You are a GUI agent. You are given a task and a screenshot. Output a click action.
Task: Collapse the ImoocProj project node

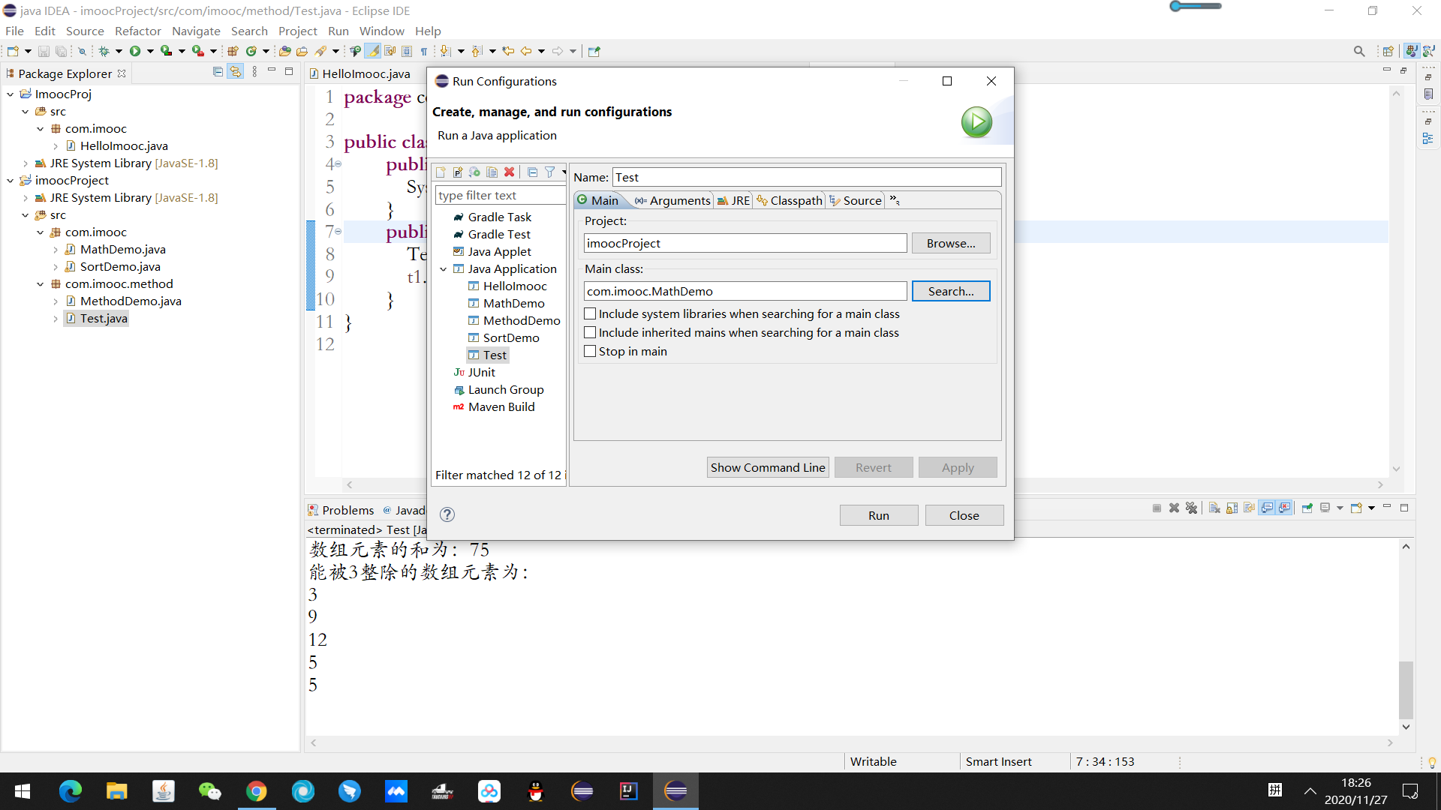(11, 94)
